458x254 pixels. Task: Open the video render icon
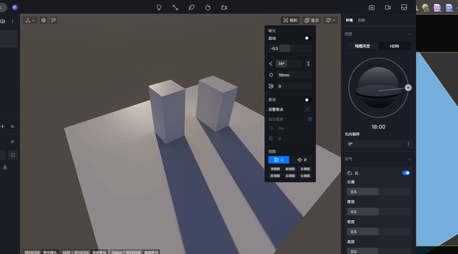[x=388, y=7]
